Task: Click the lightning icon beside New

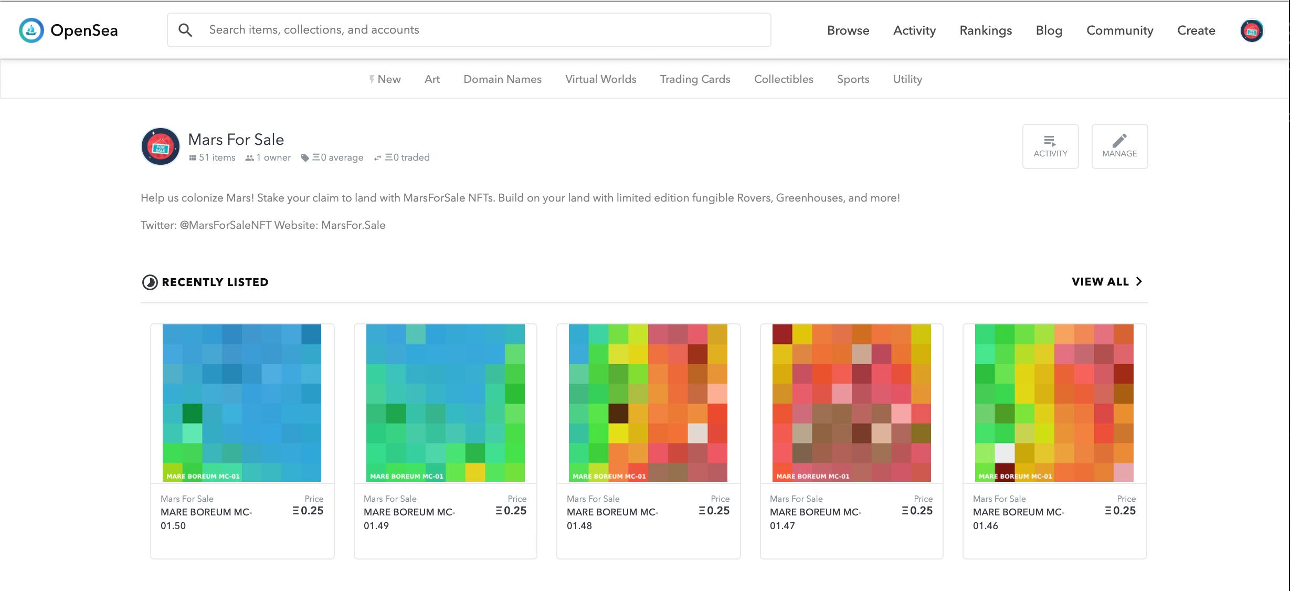Action: [x=372, y=79]
